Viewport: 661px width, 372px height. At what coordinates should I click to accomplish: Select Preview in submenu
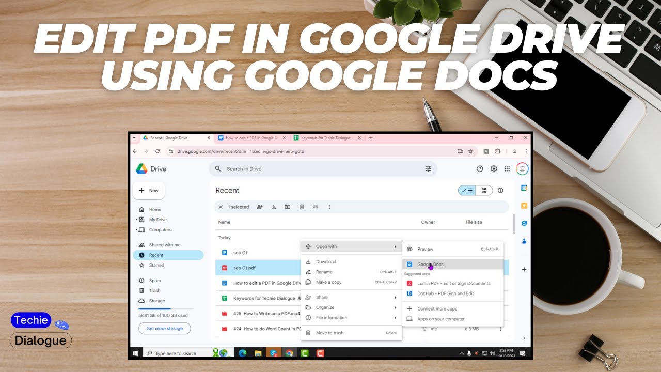coord(453,249)
